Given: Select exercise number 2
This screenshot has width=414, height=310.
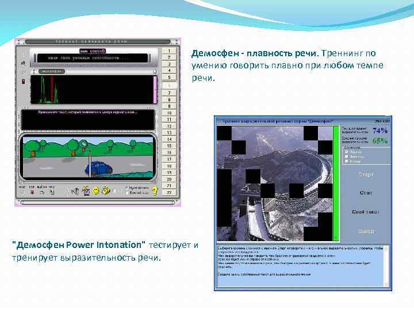Looking at the screenshot, I should [x=169, y=57].
